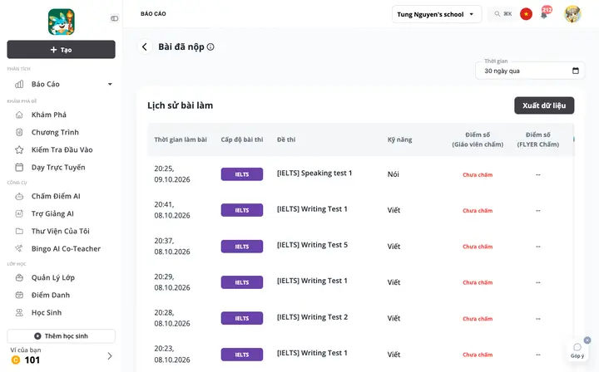The height and width of the screenshot is (372, 599).
Task: Open Học Sinh students icon
Action: tap(19, 312)
